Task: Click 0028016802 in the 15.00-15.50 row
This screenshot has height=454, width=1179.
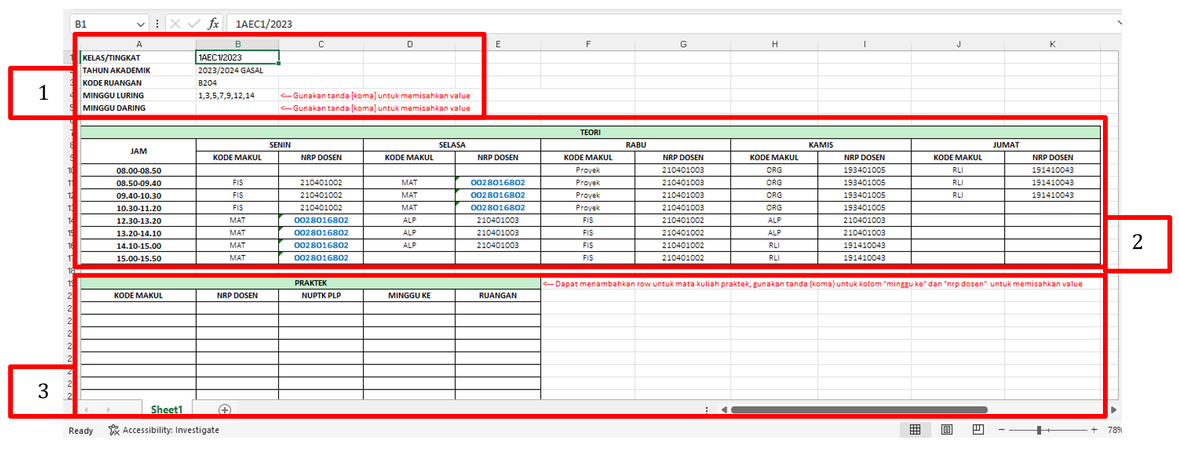Action: 321,258
